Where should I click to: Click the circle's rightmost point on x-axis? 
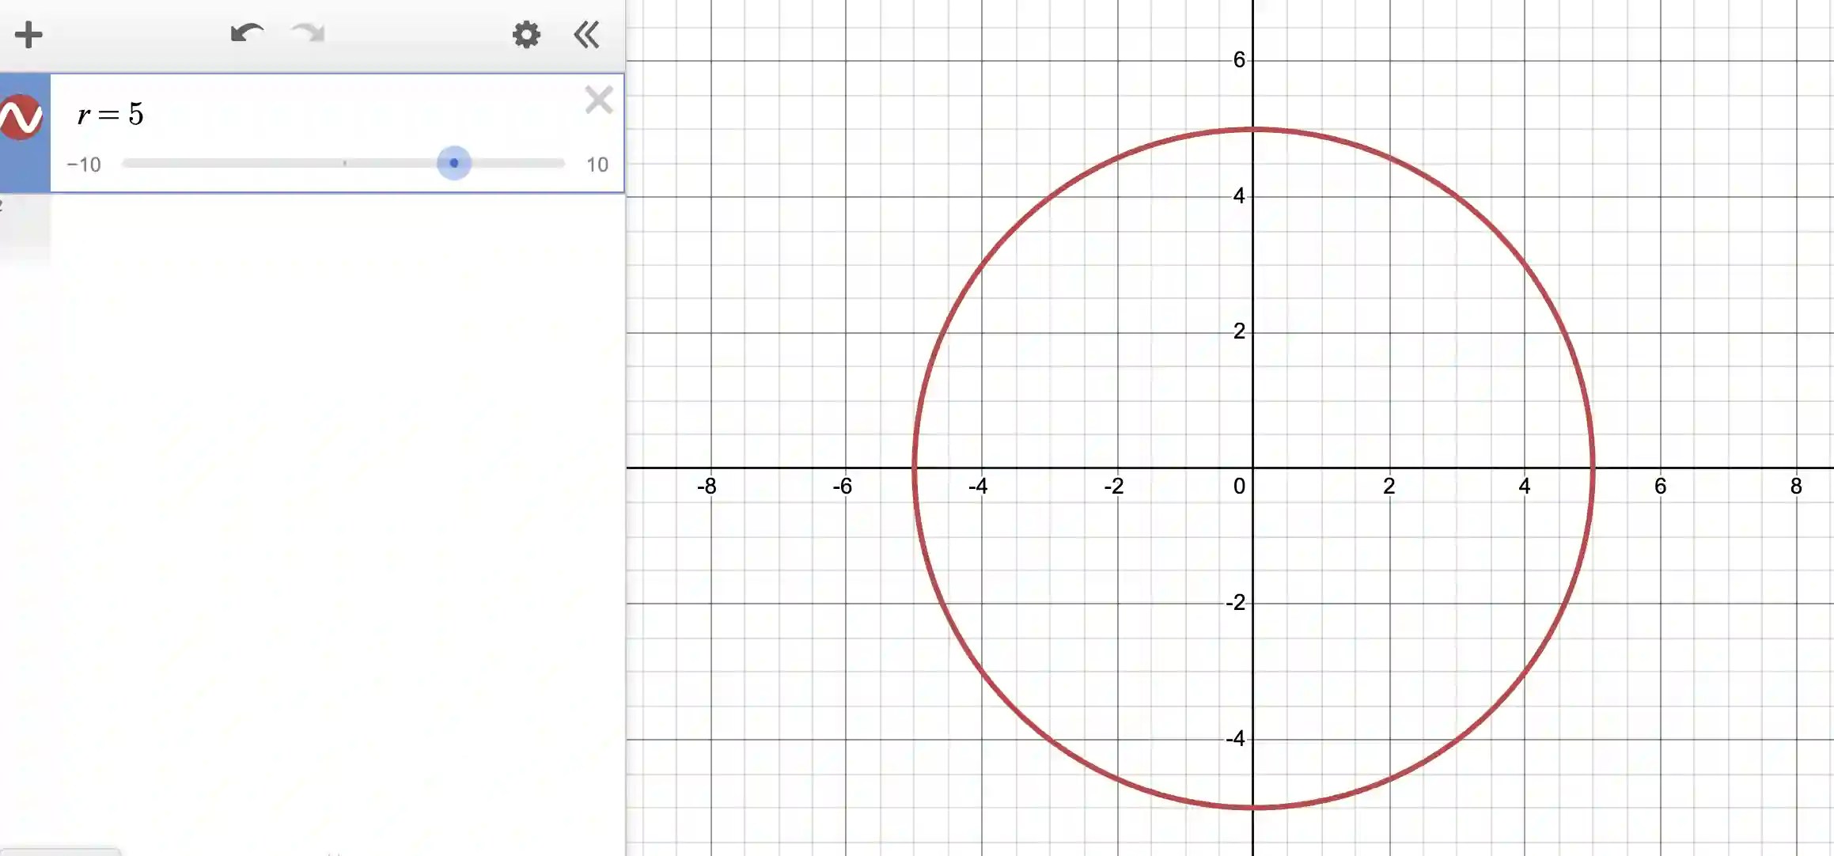tap(1593, 468)
